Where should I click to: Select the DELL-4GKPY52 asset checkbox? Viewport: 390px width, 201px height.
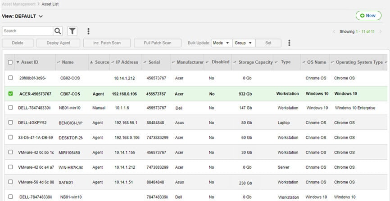tap(10, 122)
